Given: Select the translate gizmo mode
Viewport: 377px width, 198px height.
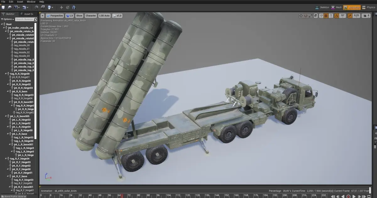Looking at the screenshot, I should tap(301, 16).
